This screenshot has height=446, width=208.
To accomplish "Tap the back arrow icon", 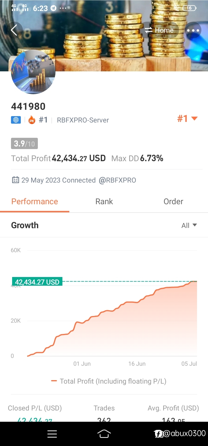I will [x=14, y=30].
